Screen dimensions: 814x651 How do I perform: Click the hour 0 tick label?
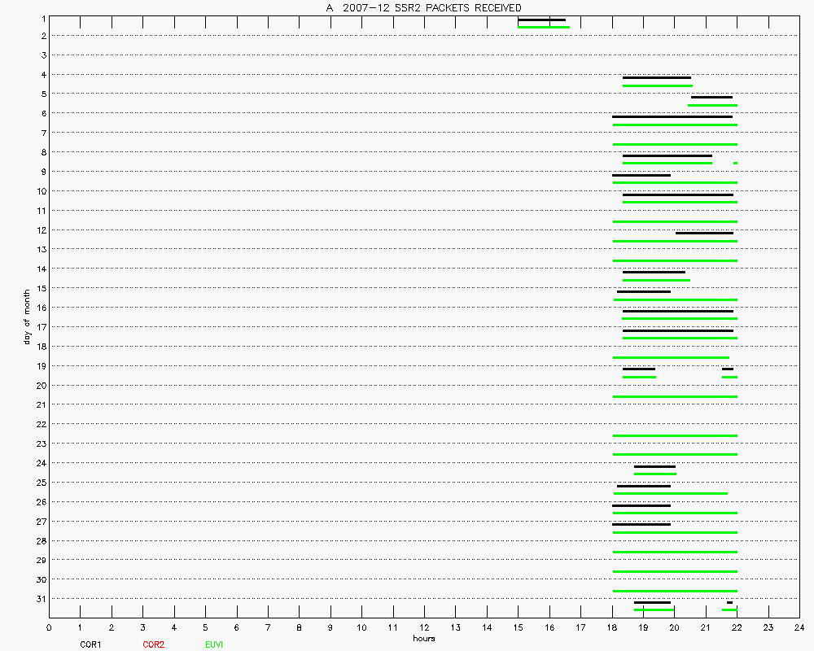click(x=49, y=628)
